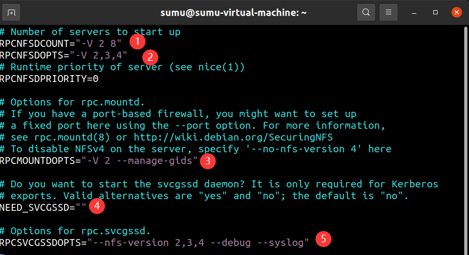The image size is (469, 255).
Task: Maximize the terminal window
Action: click(x=435, y=12)
